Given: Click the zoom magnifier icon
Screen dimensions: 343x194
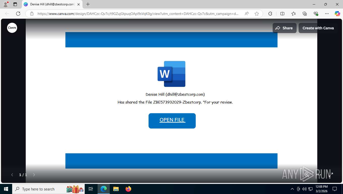Looking at the screenshot, I should pos(307,175).
